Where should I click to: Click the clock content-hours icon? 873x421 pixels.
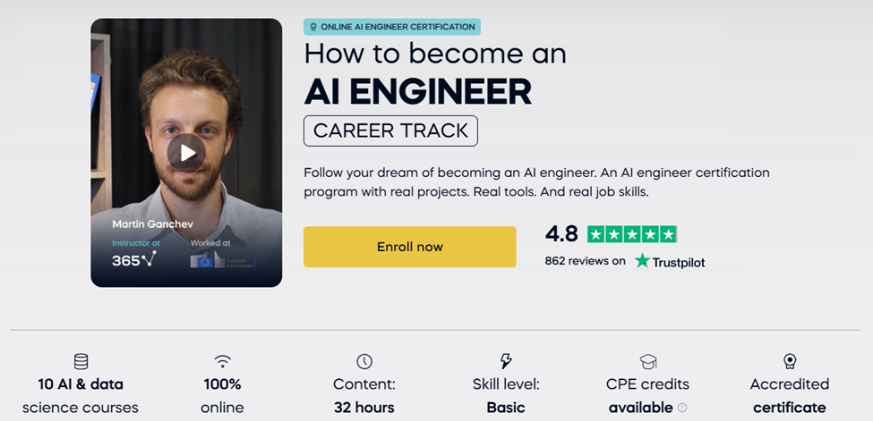(364, 361)
